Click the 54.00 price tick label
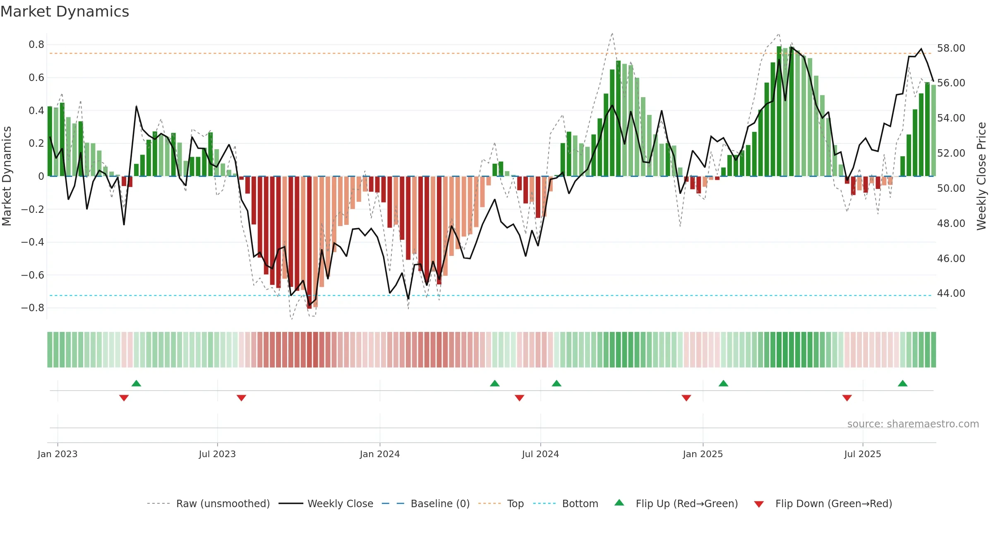Viewport: 993px width, 558px height. (x=951, y=118)
